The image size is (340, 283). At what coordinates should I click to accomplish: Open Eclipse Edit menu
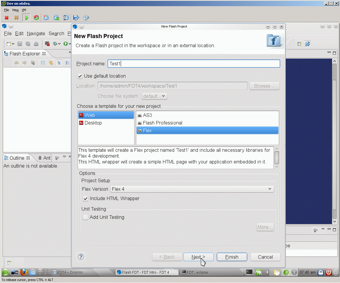(x=19, y=34)
